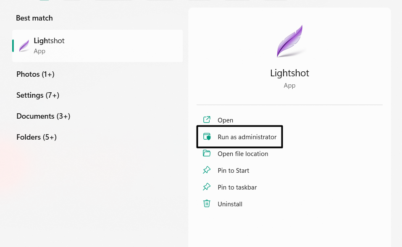Expand the Photos (1+) results group
Screen dimensions: 402x247
click(x=35, y=74)
